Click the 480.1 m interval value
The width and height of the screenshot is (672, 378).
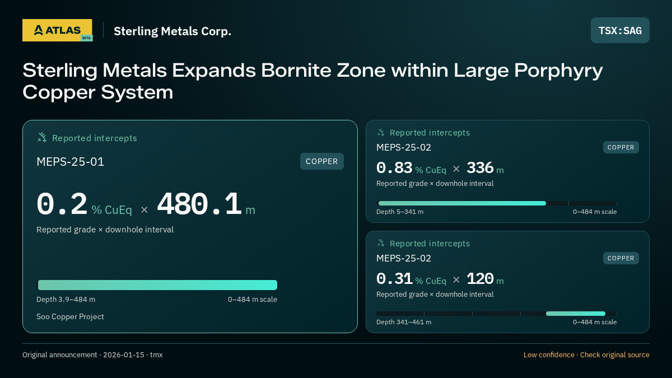[x=206, y=205]
